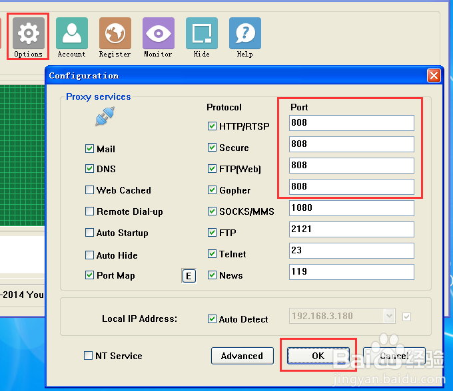The width and height of the screenshot is (453, 391).
Task: Click the Cancel button
Action: (394, 356)
